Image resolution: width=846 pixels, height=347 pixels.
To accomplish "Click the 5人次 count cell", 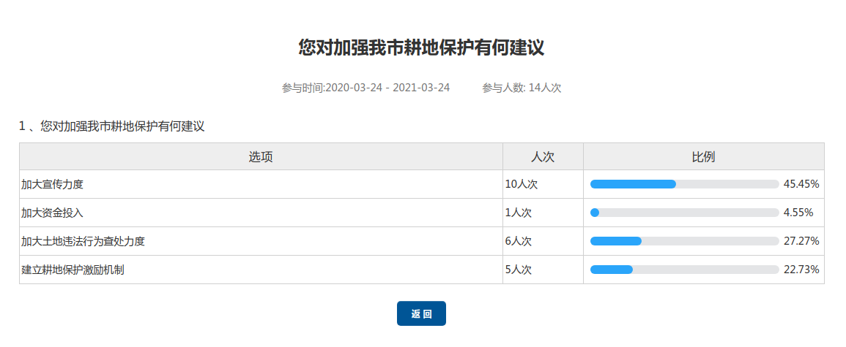I will [x=519, y=270].
